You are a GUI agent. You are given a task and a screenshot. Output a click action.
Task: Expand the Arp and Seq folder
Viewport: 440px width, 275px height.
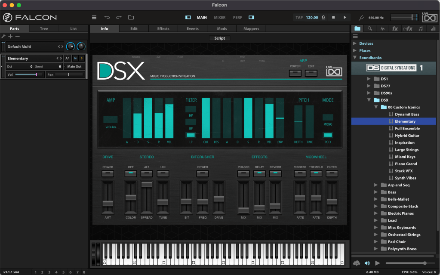(x=376, y=185)
